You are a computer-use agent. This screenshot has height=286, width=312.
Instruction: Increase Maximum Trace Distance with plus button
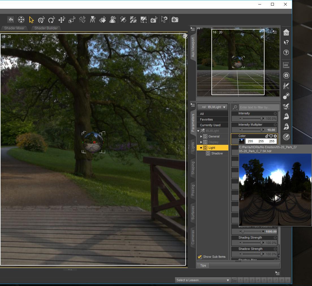coord(263,232)
